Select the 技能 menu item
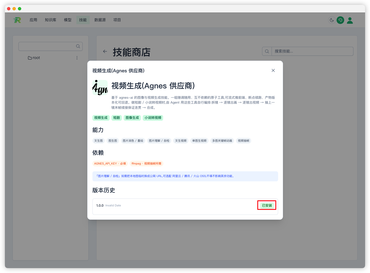Screen dimensions: 370x273 83,20
